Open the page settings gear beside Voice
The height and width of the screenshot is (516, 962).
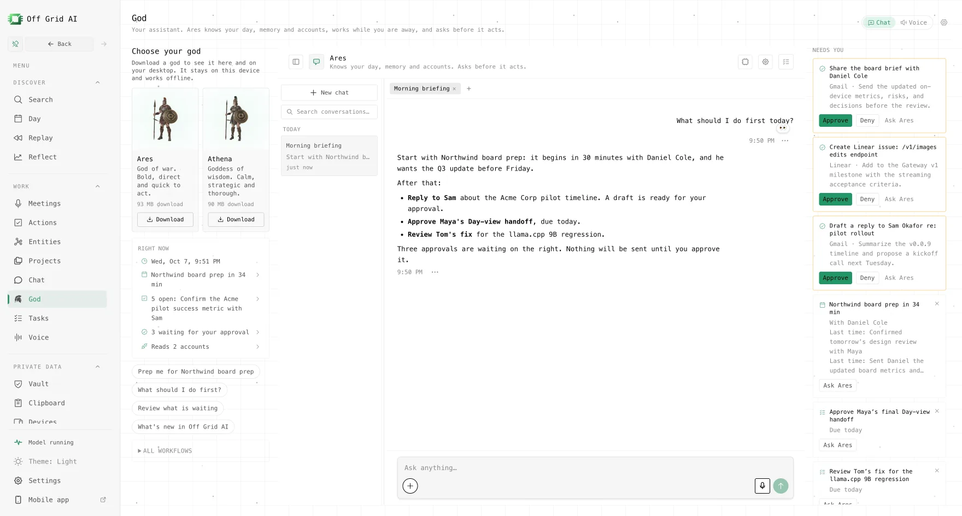943,22
